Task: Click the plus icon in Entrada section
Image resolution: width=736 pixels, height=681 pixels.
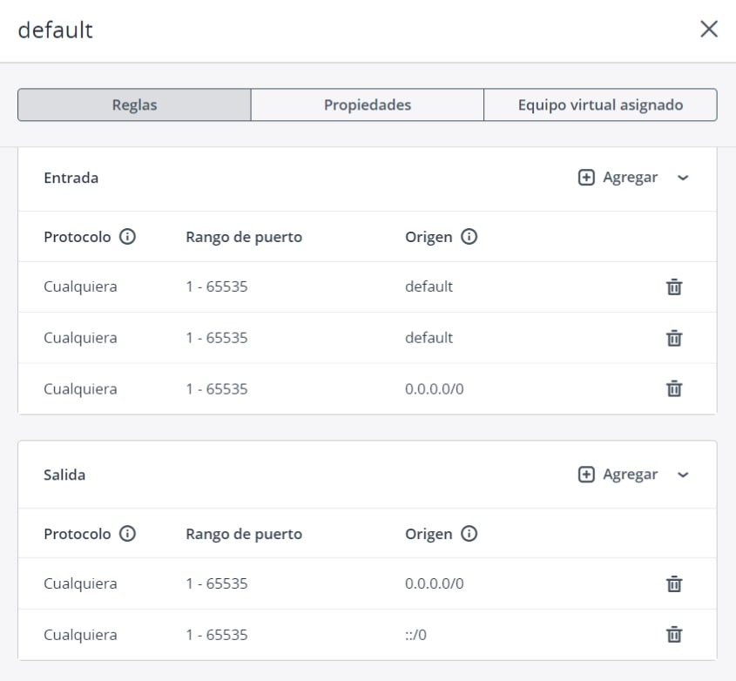Action: [586, 178]
